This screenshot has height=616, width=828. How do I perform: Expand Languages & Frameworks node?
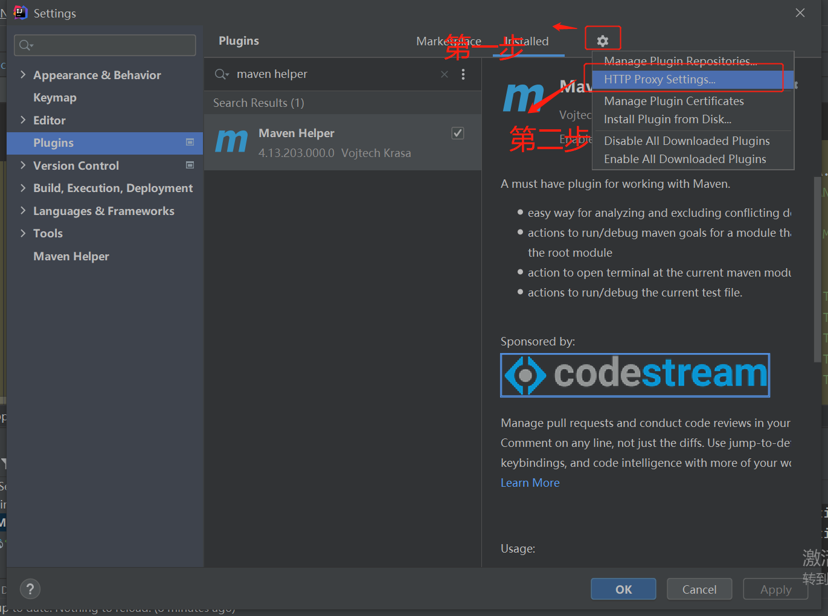tap(23, 210)
